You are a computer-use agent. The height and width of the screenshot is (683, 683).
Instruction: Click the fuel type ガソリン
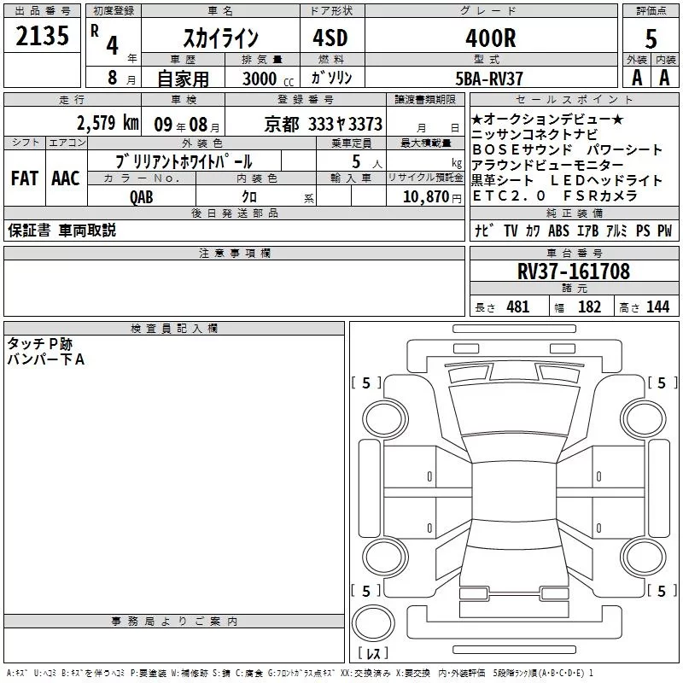(331, 78)
